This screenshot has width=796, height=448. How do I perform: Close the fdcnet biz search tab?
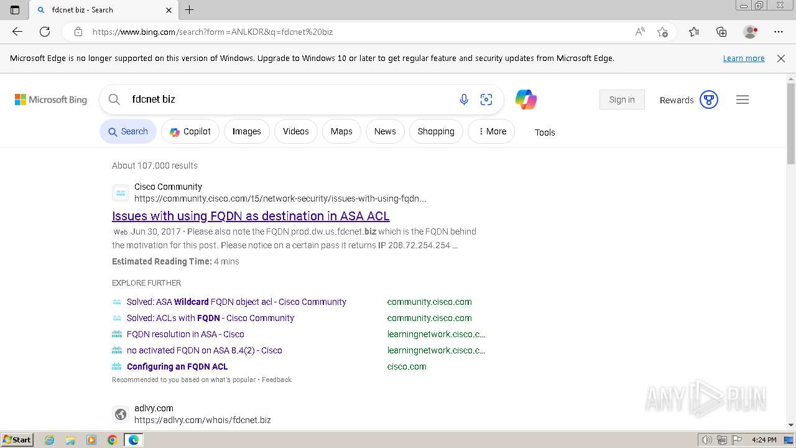[x=169, y=10]
